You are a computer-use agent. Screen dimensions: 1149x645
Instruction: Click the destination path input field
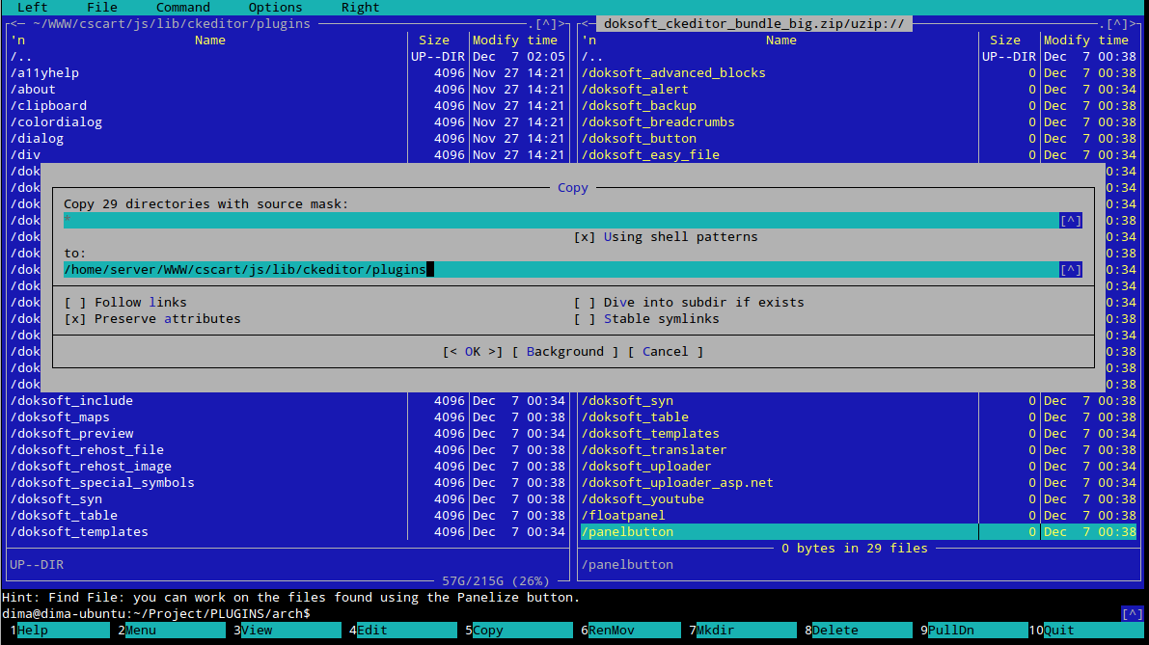[560, 270]
